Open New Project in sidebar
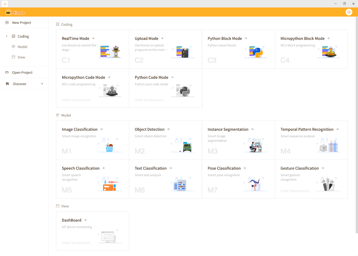Image resolution: width=358 pixels, height=256 pixels. pyautogui.click(x=21, y=23)
